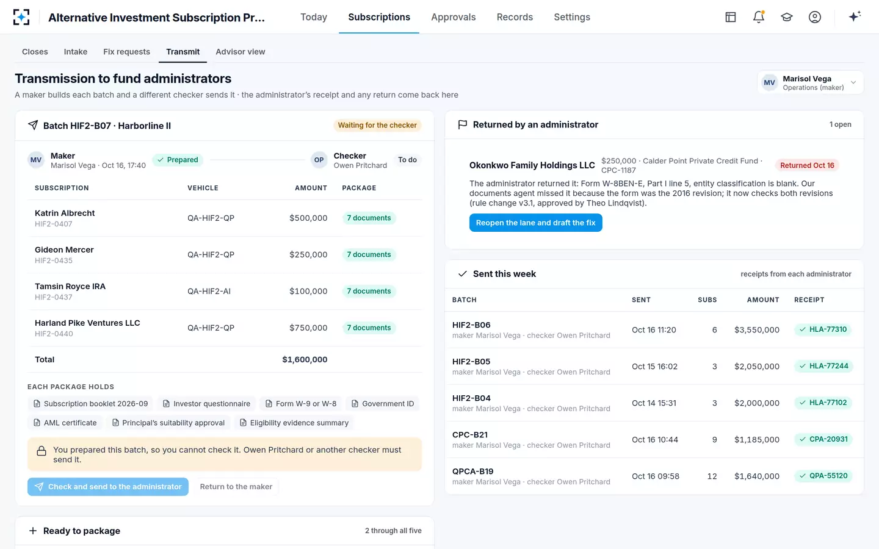Image resolution: width=879 pixels, height=549 pixels.
Task: Open the Settings tab
Action: coord(572,17)
